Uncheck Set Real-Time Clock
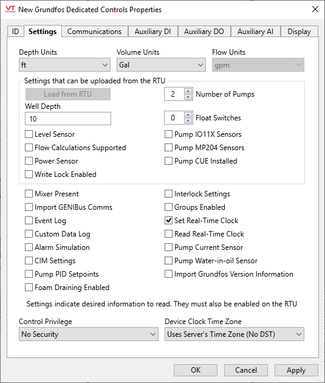This screenshot has width=325, height=383. point(168,221)
